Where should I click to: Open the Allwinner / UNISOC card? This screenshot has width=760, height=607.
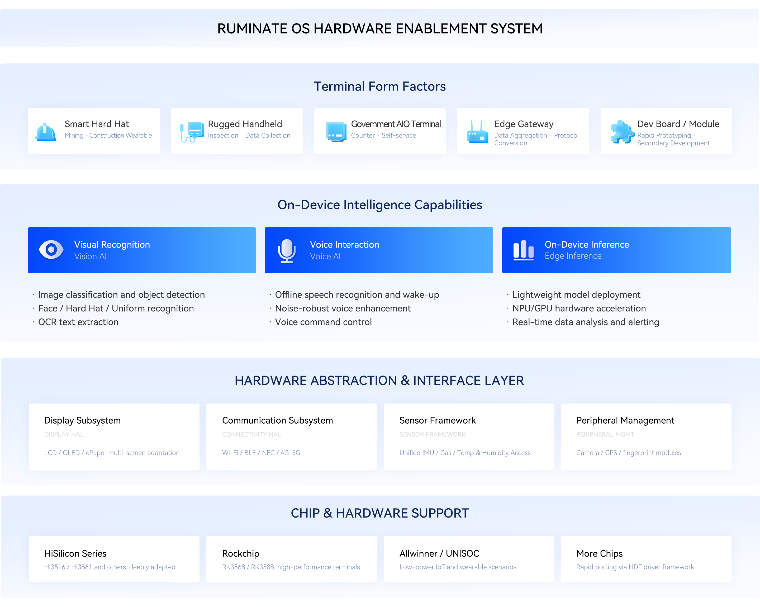click(x=469, y=559)
